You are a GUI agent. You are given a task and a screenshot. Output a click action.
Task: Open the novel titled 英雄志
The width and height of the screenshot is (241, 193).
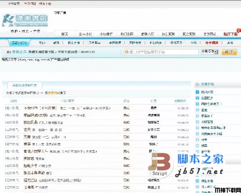29,158
